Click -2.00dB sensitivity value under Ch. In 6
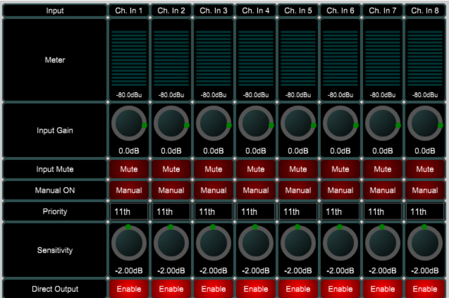 point(340,270)
